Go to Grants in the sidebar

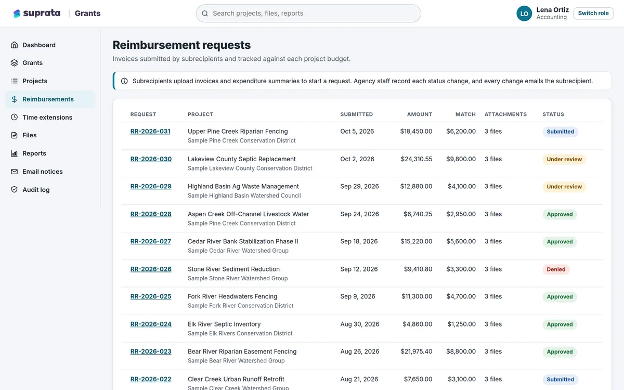[x=50, y=63]
